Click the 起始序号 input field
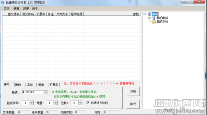This screenshot has height=115, width=207. 26,103
